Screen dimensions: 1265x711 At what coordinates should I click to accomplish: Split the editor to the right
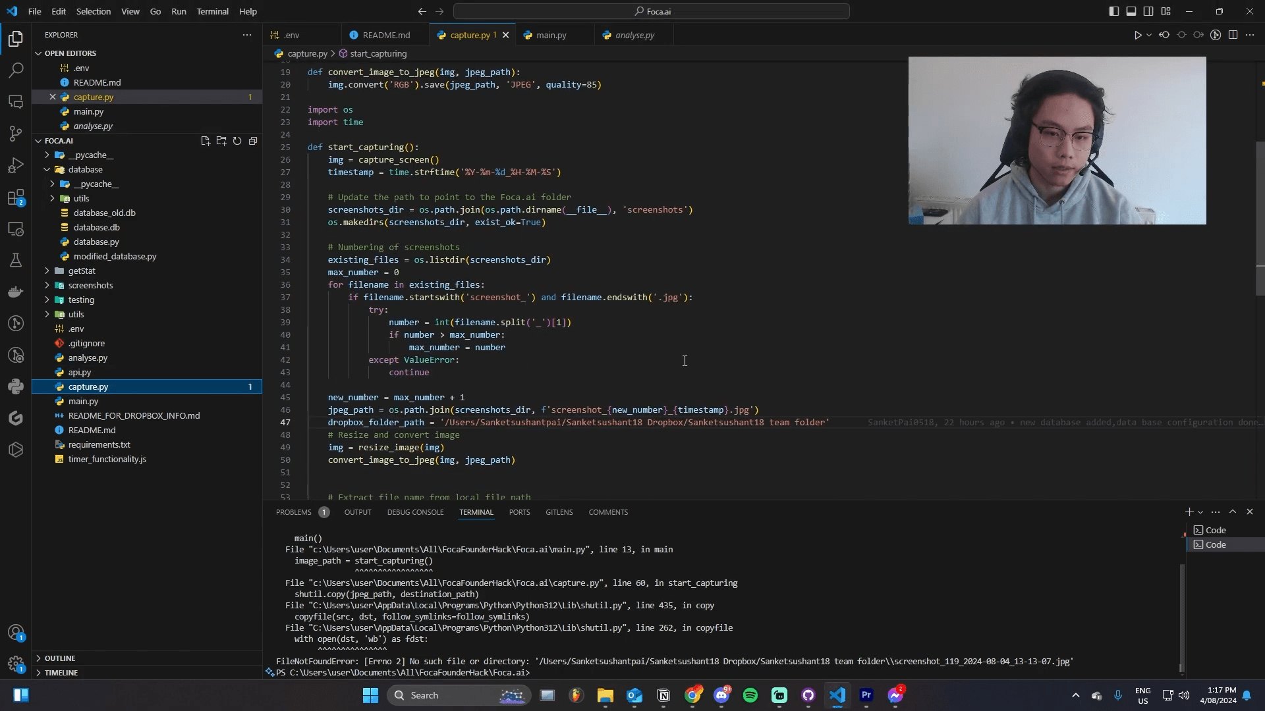coord(1233,35)
